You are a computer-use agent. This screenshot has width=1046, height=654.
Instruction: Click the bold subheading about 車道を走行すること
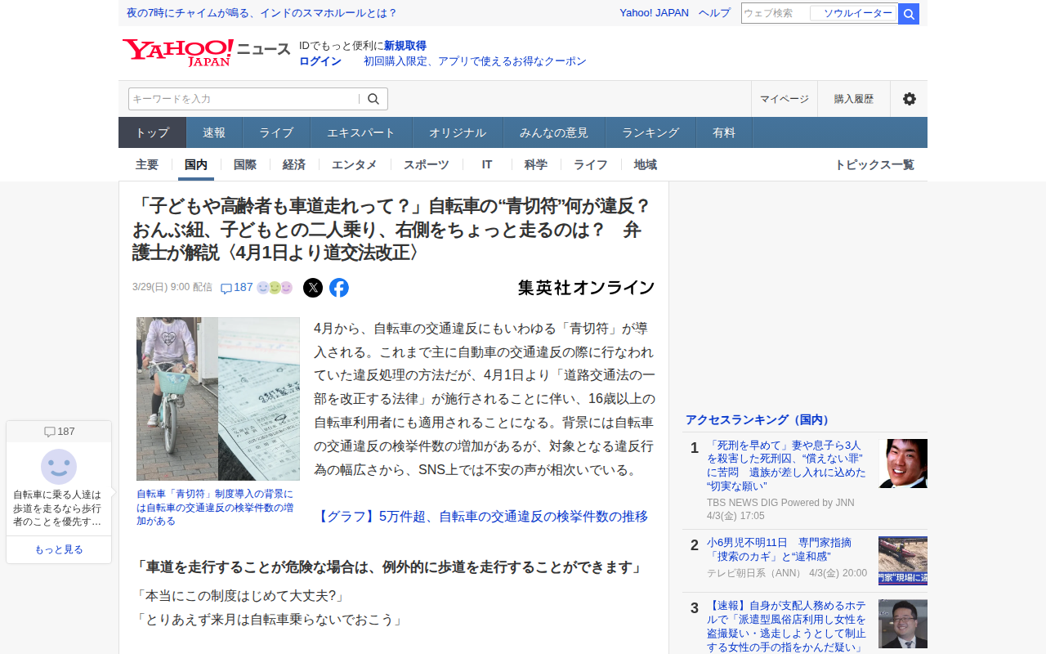(x=391, y=567)
